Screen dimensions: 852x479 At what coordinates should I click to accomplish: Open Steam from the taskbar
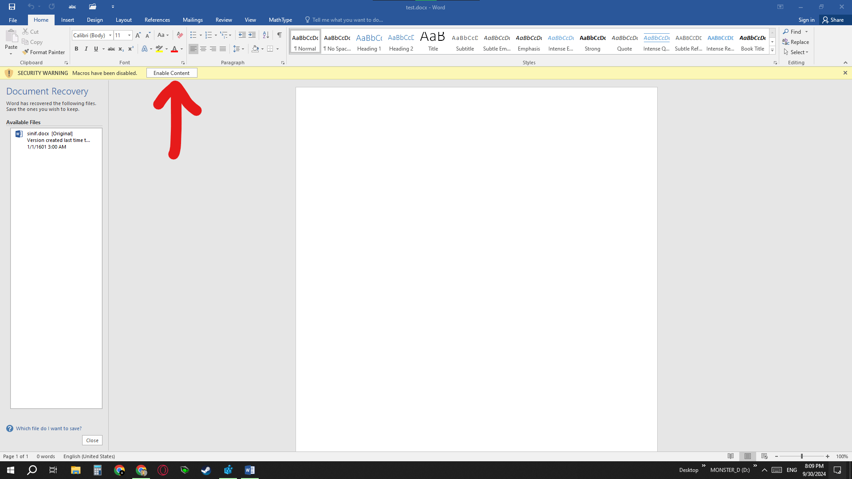point(206,470)
